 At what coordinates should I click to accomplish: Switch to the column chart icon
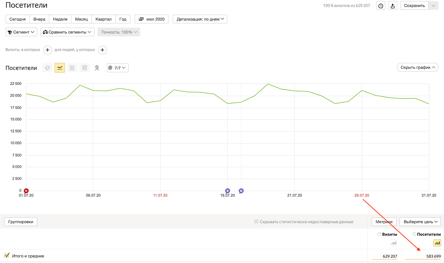tap(84, 68)
